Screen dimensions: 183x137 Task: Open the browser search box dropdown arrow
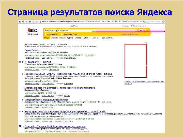tap(163, 22)
